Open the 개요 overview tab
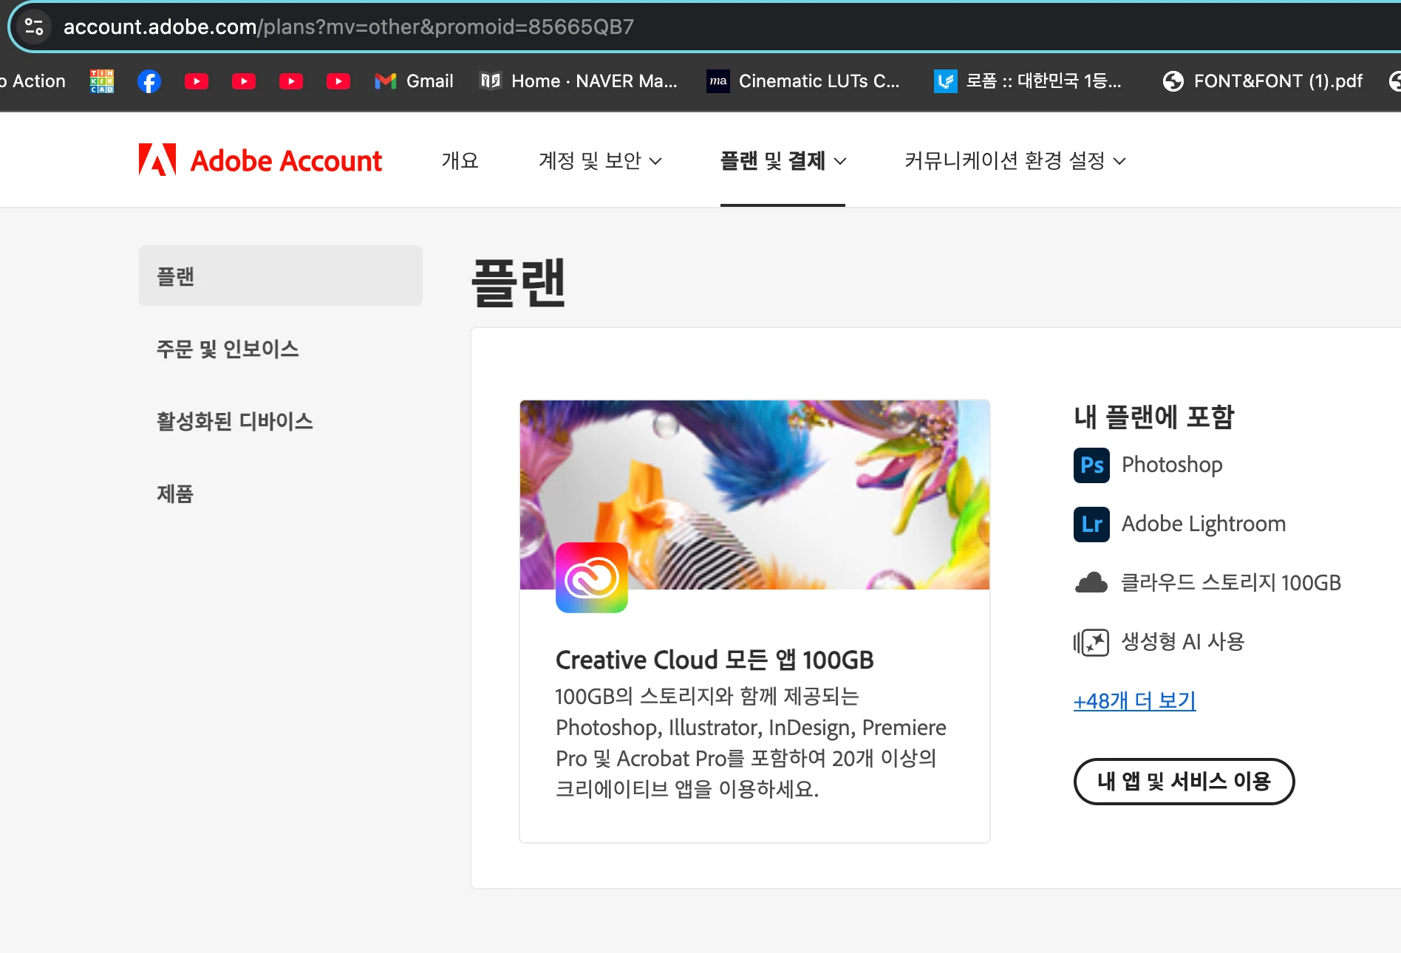The width and height of the screenshot is (1401, 953). pyautogui.click(x=460, y=160)
